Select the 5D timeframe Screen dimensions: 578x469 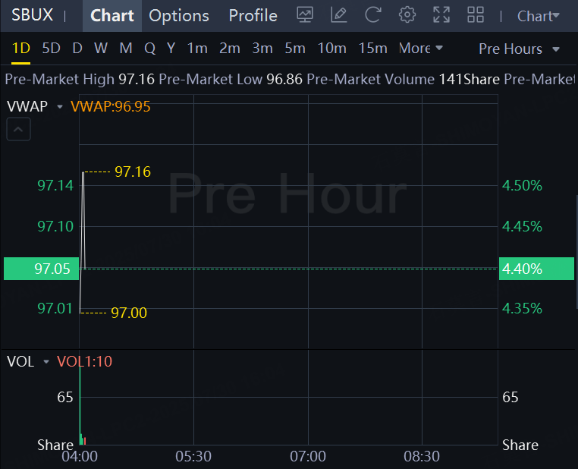51,49
